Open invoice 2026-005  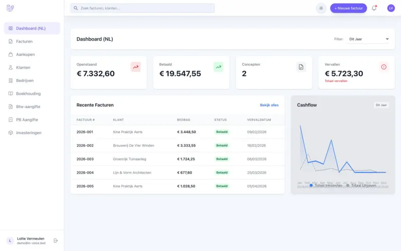(x=85, y=186)
